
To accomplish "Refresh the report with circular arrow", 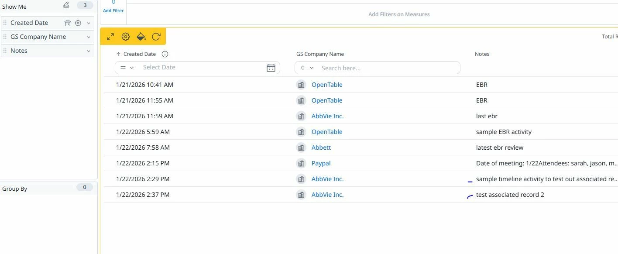I will [x=156, y=37].
